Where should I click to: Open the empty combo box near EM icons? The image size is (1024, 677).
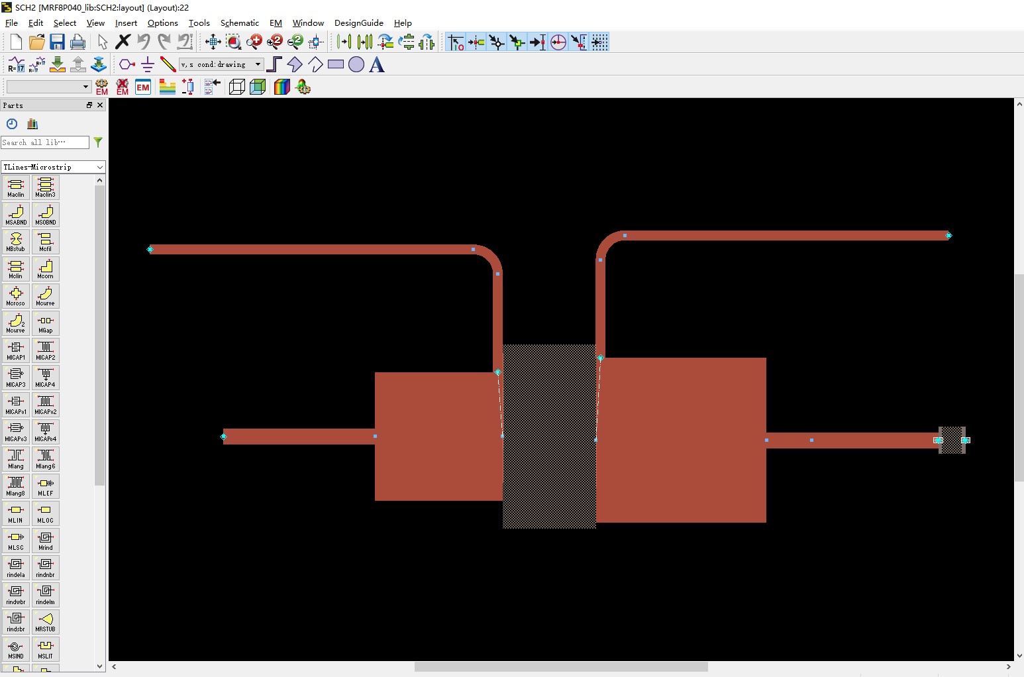coord(48,87)
